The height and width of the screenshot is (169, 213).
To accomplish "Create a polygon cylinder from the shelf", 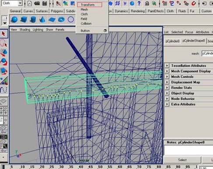I will point(33,19).
